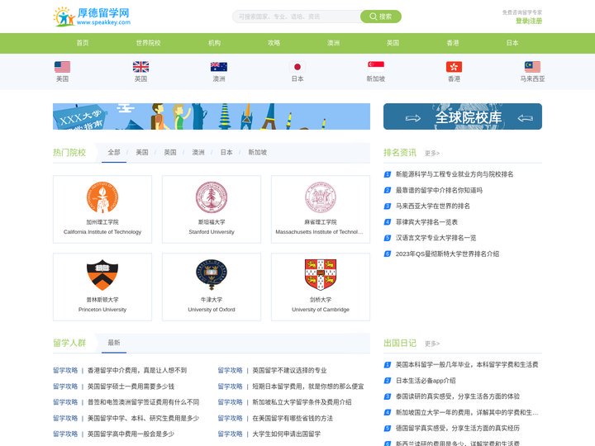The image size is (595, 446).
Task: Click number 1 badge beside 英国本科留学一般几年毕业
Action: click(388, 365)
